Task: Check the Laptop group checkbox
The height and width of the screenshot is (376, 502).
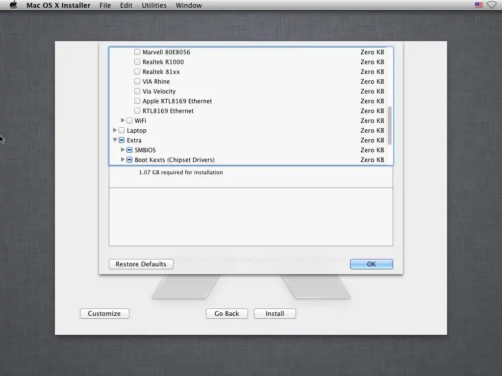Action: [122, 130]
